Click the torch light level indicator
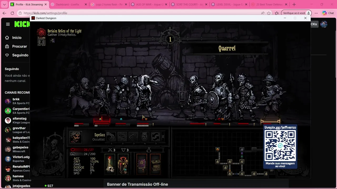This screenshot has height=189, width=337. (x=170, y=39)
